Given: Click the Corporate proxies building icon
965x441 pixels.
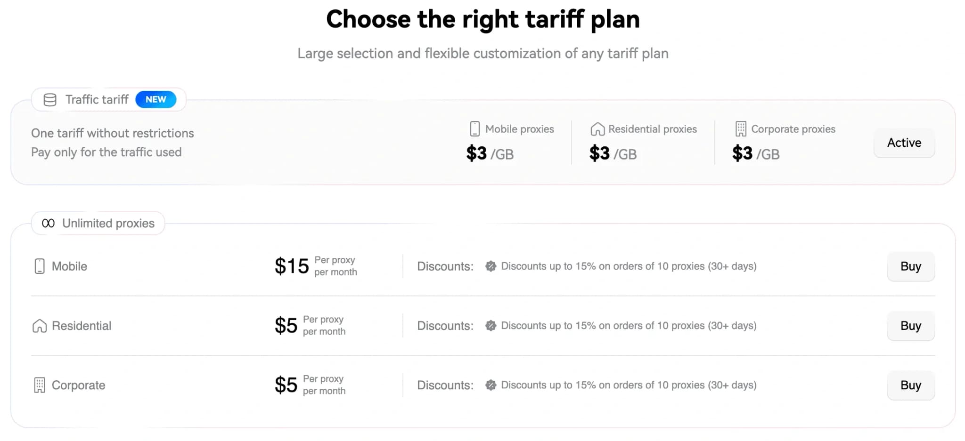Looking at the screenshot, I should tap(741, 129).
